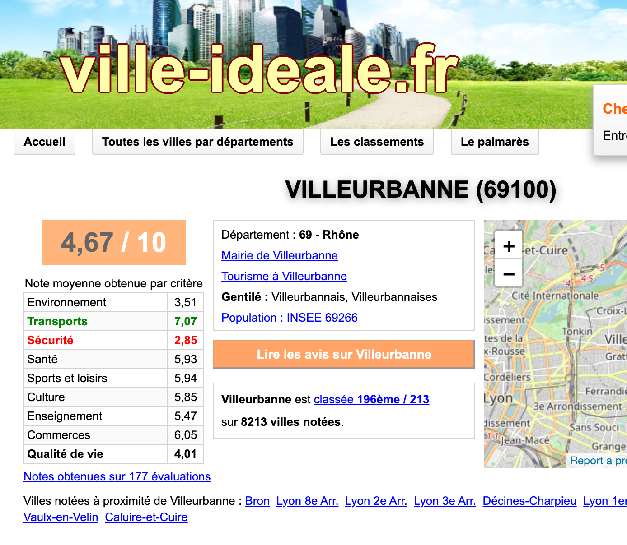Click the ville-ideale.fr logo banner
This screenshot has height=545, width=627.
point(260,69)
